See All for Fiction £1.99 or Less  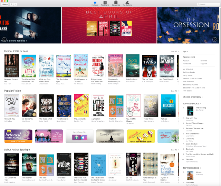click(175, 52)
